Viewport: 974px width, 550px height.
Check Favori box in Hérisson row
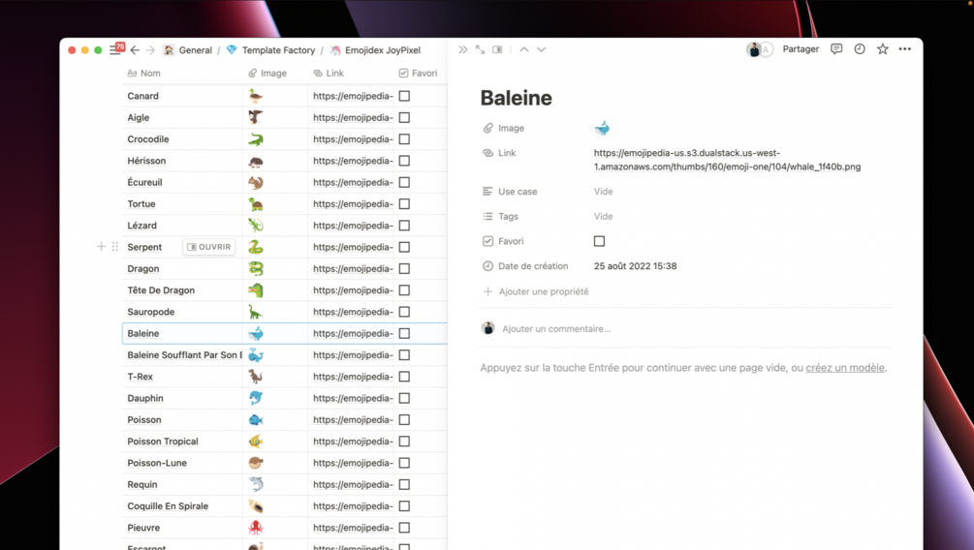pyautogui.click(x=404, y=161)
